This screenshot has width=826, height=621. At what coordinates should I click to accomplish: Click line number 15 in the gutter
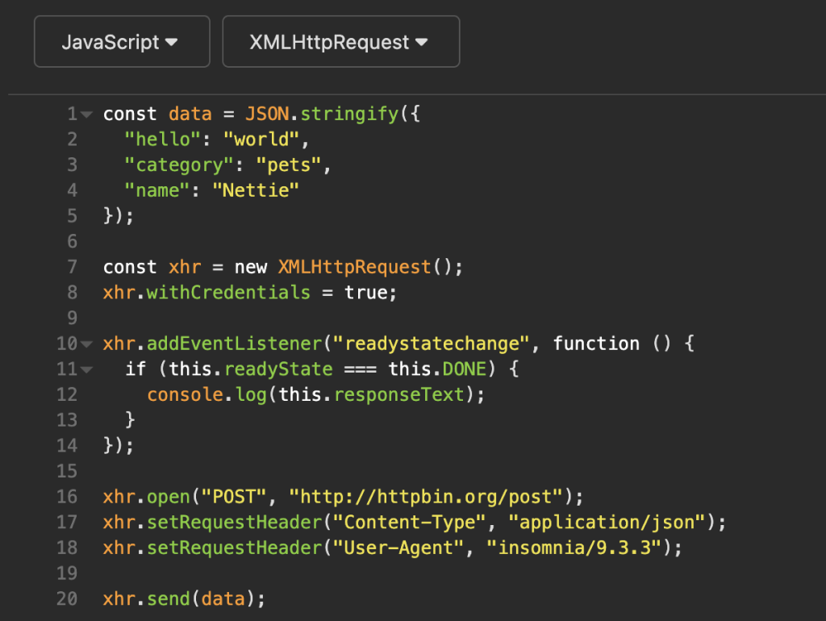pyautogui.click(x=67, y=471)
